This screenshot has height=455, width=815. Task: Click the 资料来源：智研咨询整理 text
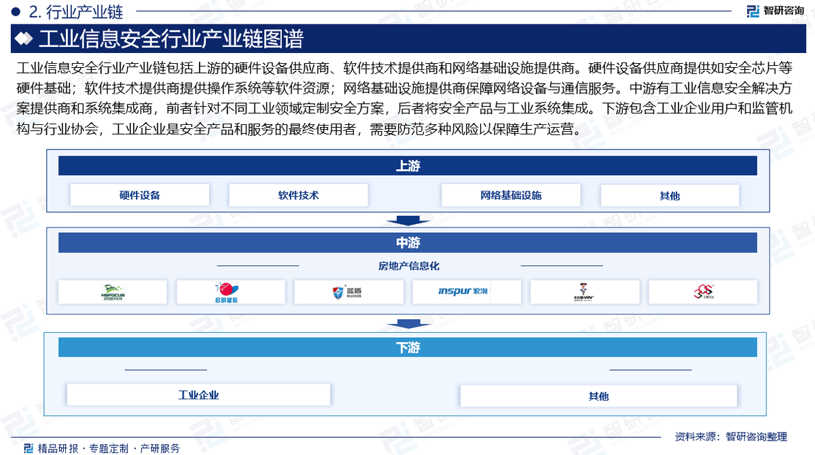pos(730,436)
